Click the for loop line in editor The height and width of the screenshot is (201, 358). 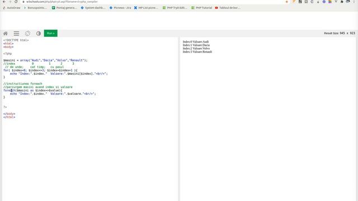[x=40, y=70]
